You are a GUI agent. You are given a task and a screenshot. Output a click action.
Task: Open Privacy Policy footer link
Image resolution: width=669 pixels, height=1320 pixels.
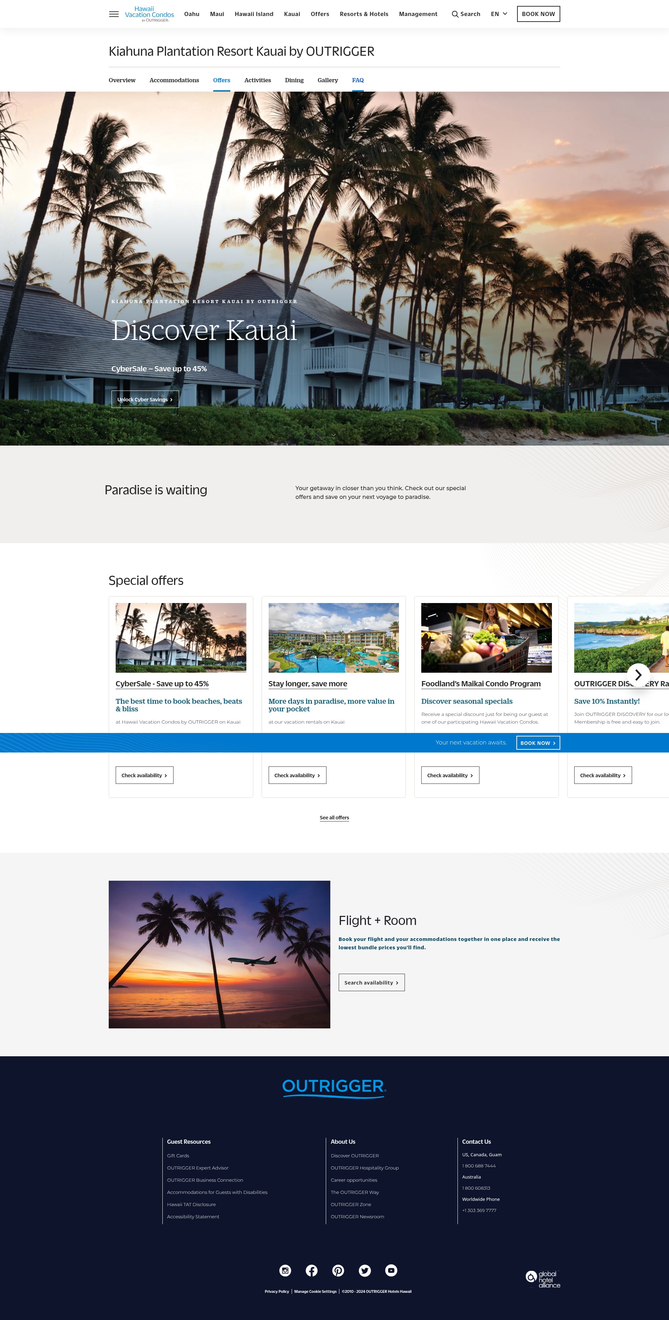[x=277, y=1291]
